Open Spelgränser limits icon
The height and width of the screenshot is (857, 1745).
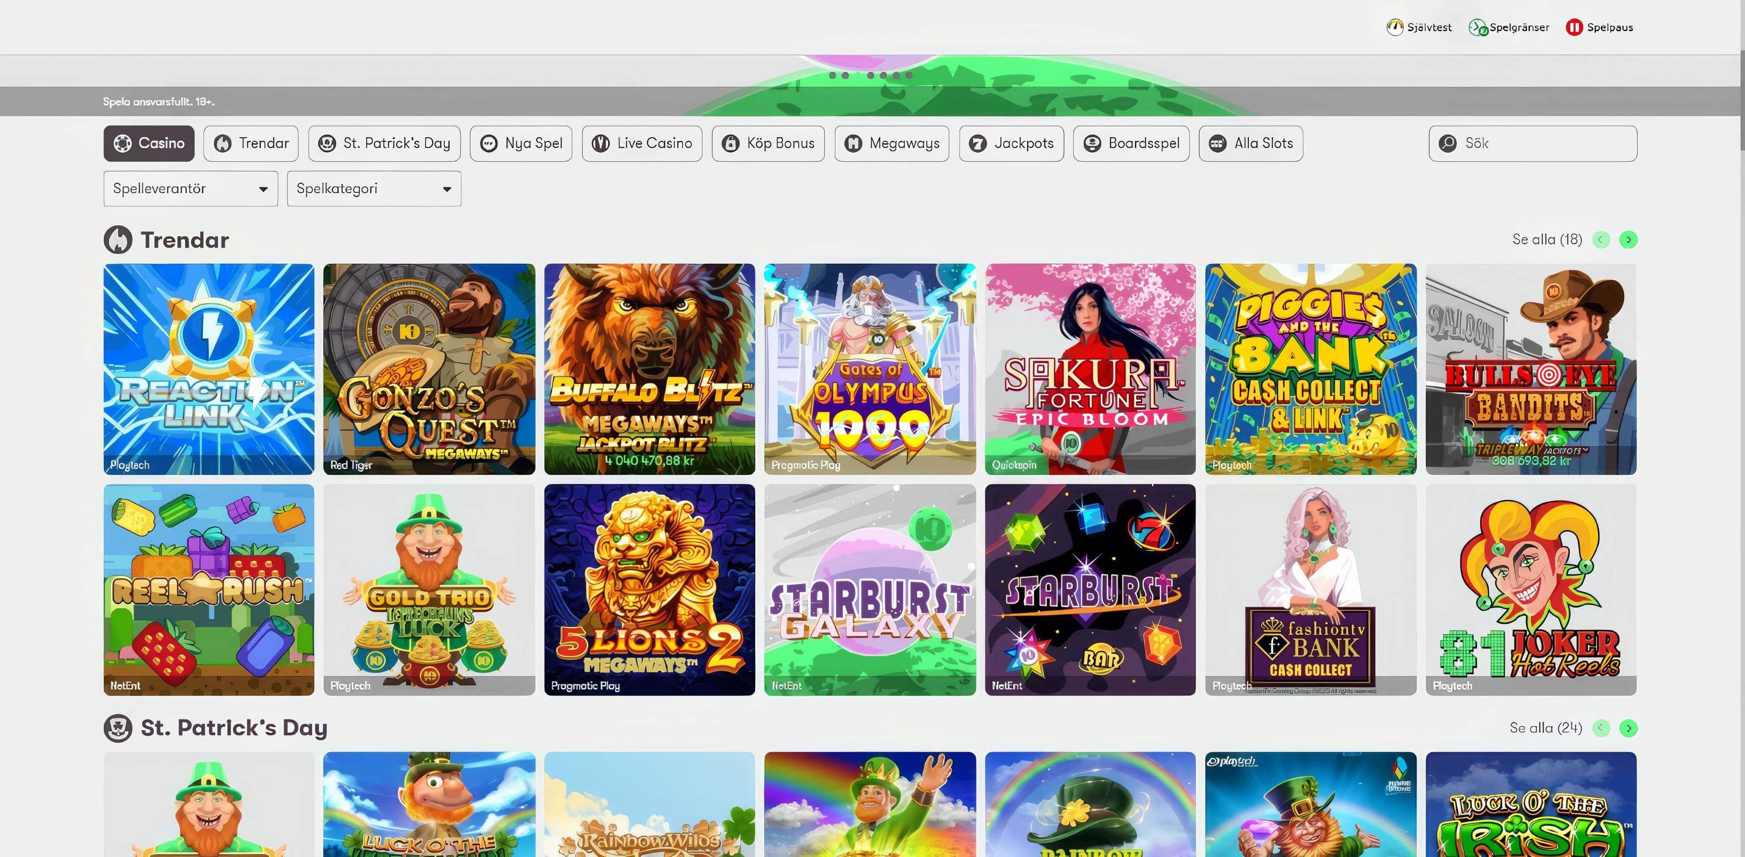(1477, 27)
